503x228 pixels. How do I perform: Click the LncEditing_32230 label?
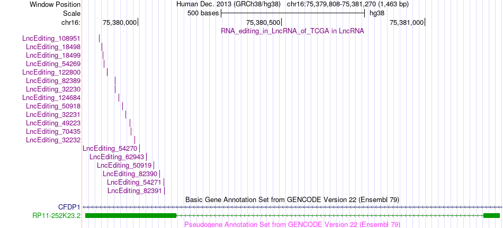53,89
